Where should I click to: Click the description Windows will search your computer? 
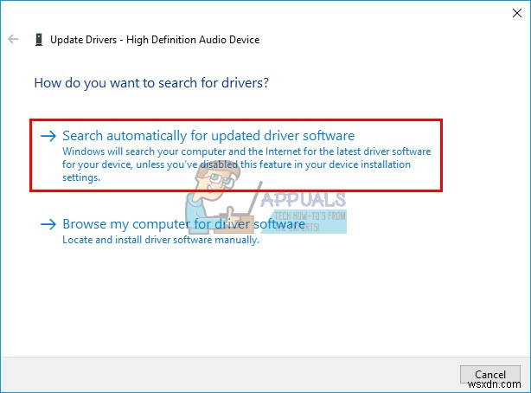pyautogui.click(x=246, y=164)
